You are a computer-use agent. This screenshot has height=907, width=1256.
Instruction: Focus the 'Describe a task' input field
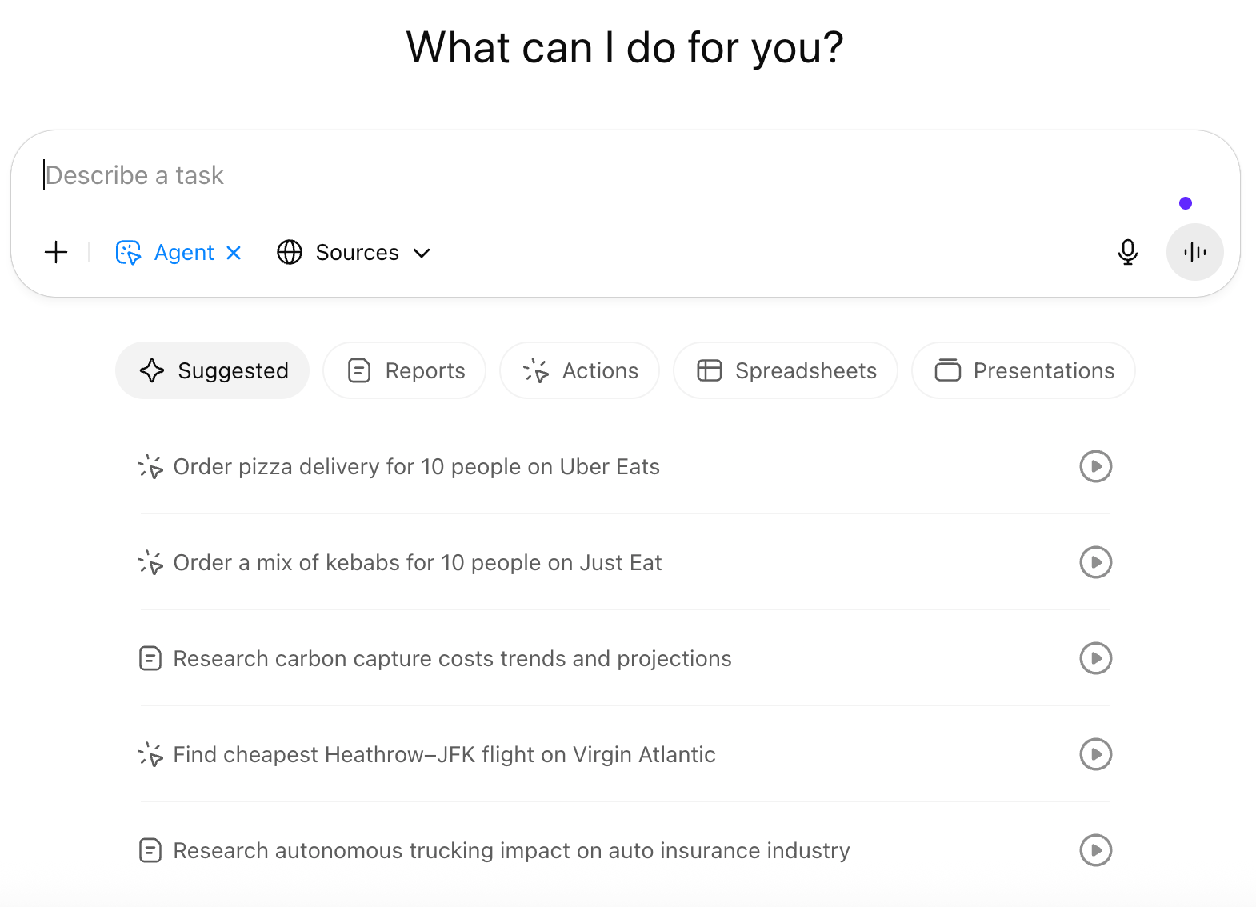[560, 175]
